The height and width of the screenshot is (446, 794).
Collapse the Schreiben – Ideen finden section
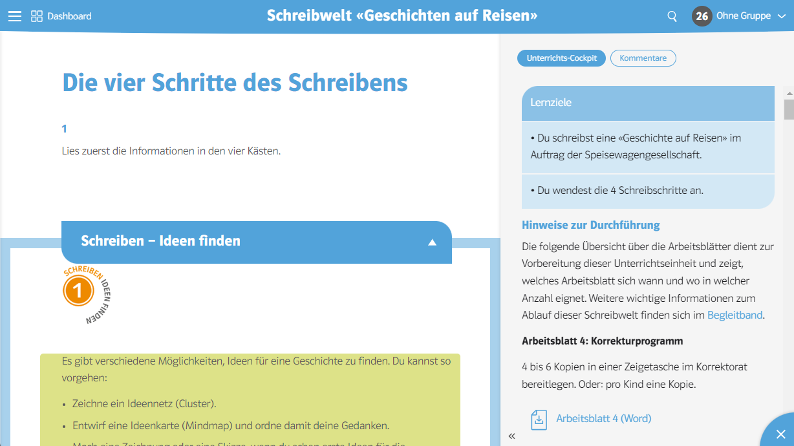pos(432,242)
